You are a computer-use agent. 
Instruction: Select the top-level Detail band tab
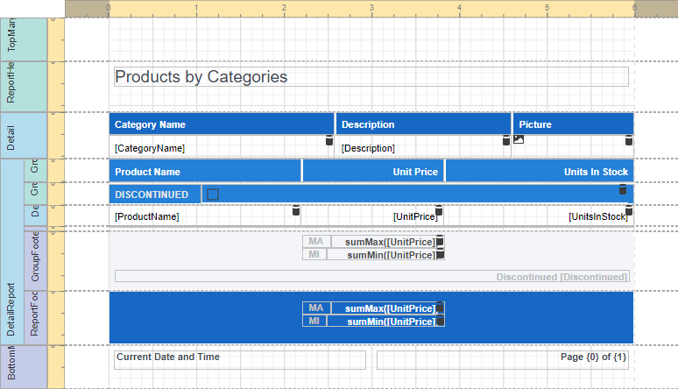11,137
